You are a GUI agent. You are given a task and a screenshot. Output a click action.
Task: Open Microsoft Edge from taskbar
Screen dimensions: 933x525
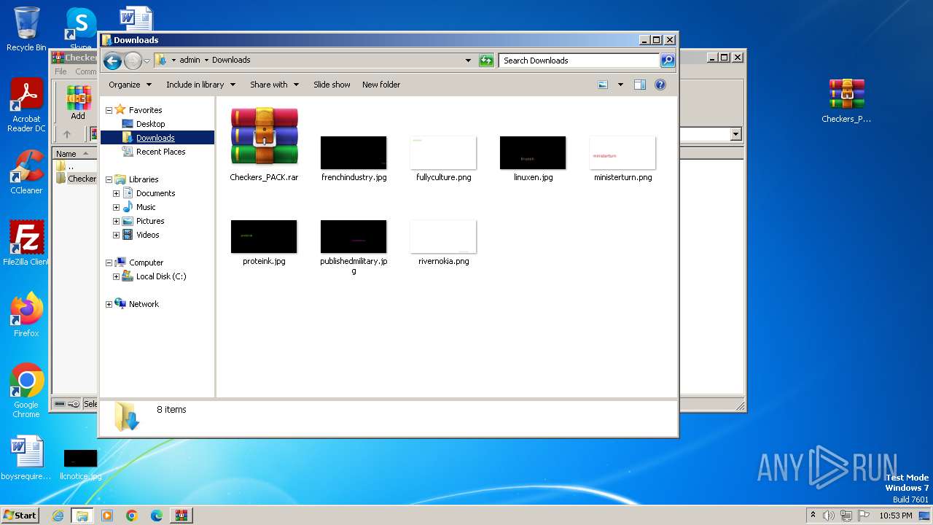[157, 516]
